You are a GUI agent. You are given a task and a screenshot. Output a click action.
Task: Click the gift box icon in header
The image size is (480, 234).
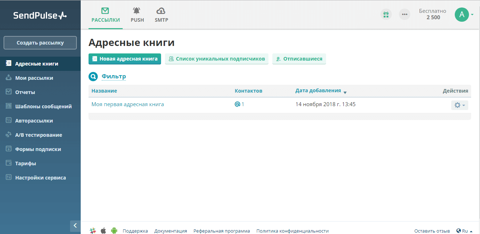coord(386,14)
